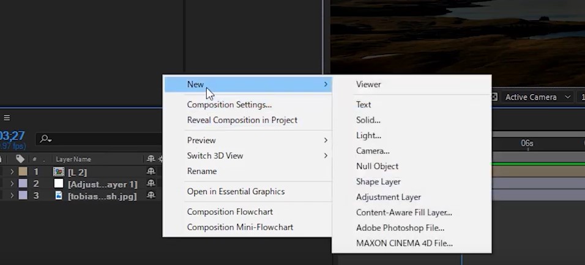Click the shy switch header icon
The height and width of the screenshot is (265, 585).
coord(151,159)
